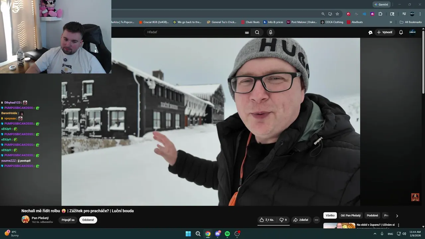Viewport: 425px width, 239px height.
Task: Click the on-screen keyboard icon in search box
Action: [x=247, y=33]
